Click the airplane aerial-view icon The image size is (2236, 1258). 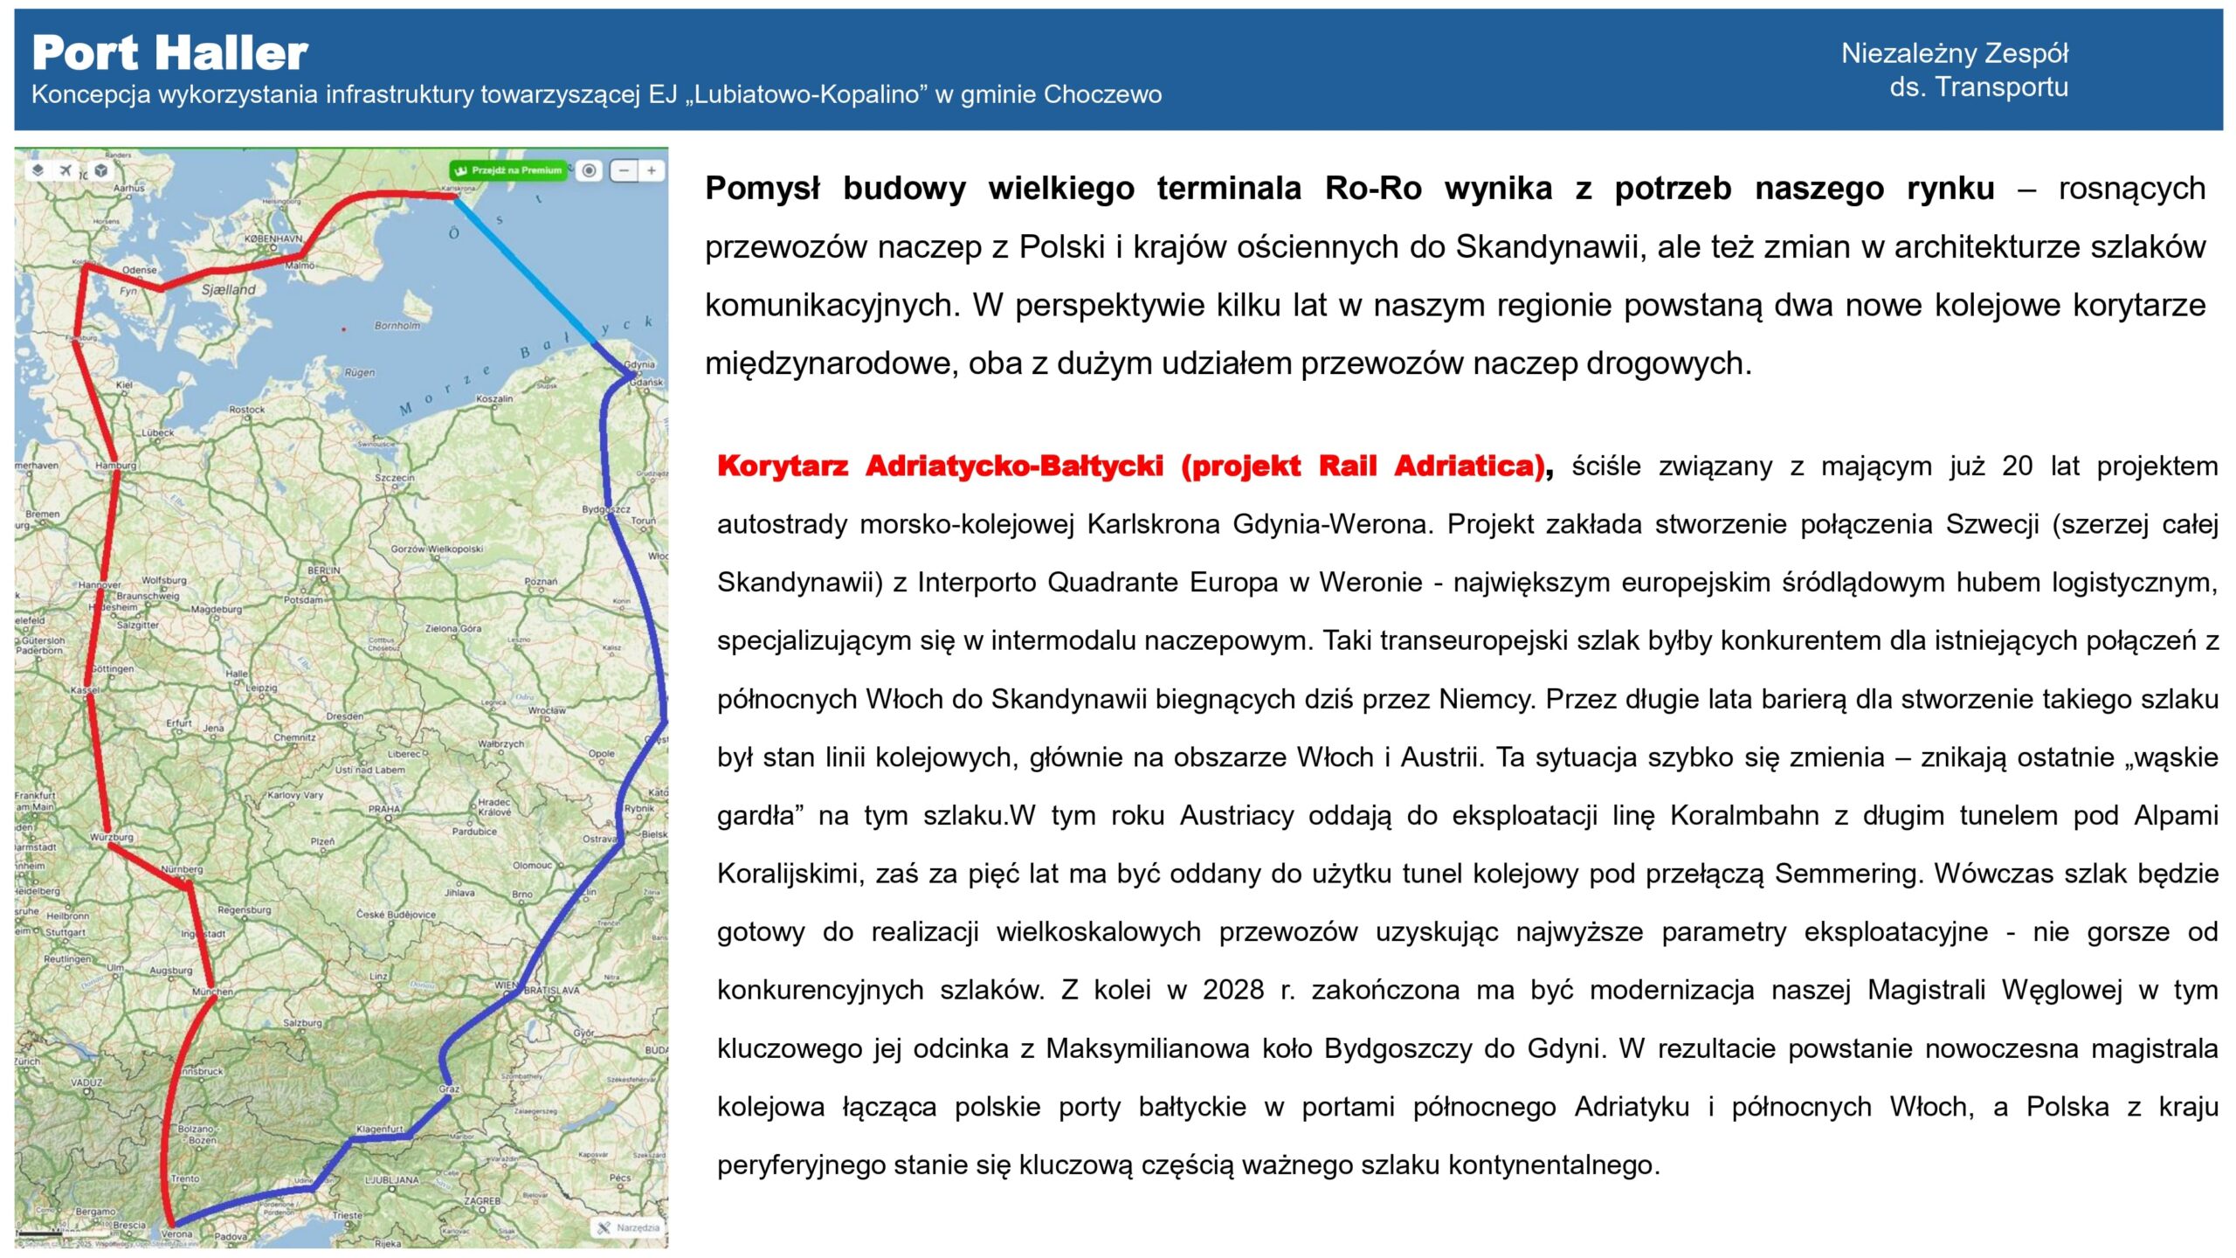pyautogui.click(x=66, y=170)
